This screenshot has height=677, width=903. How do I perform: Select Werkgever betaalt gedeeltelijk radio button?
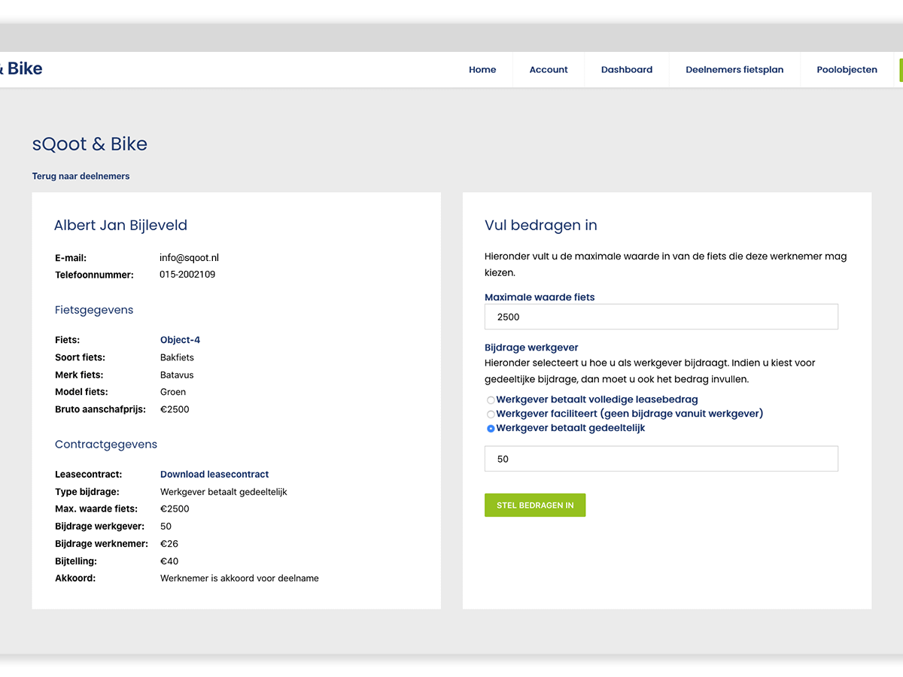(491, 429)
